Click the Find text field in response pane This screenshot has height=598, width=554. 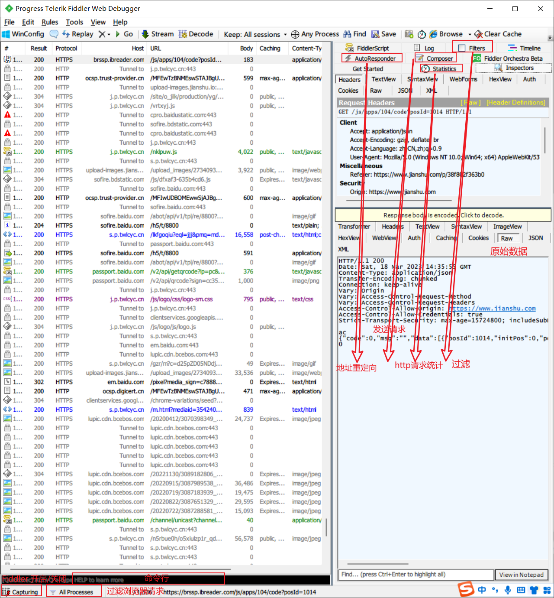pos(415,575)
